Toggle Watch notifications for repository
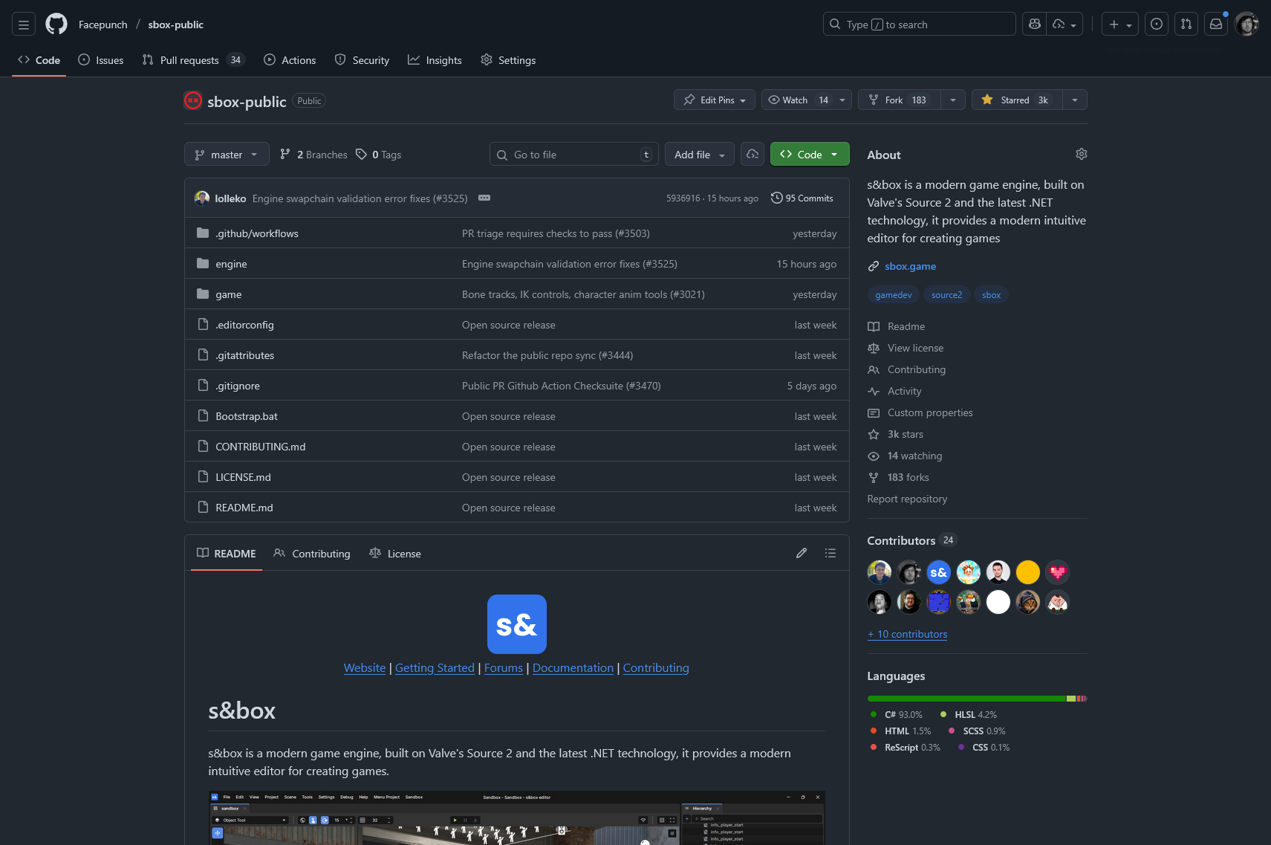The height and width of the screenshot is (845, 1271). click(x=797, y=100)
